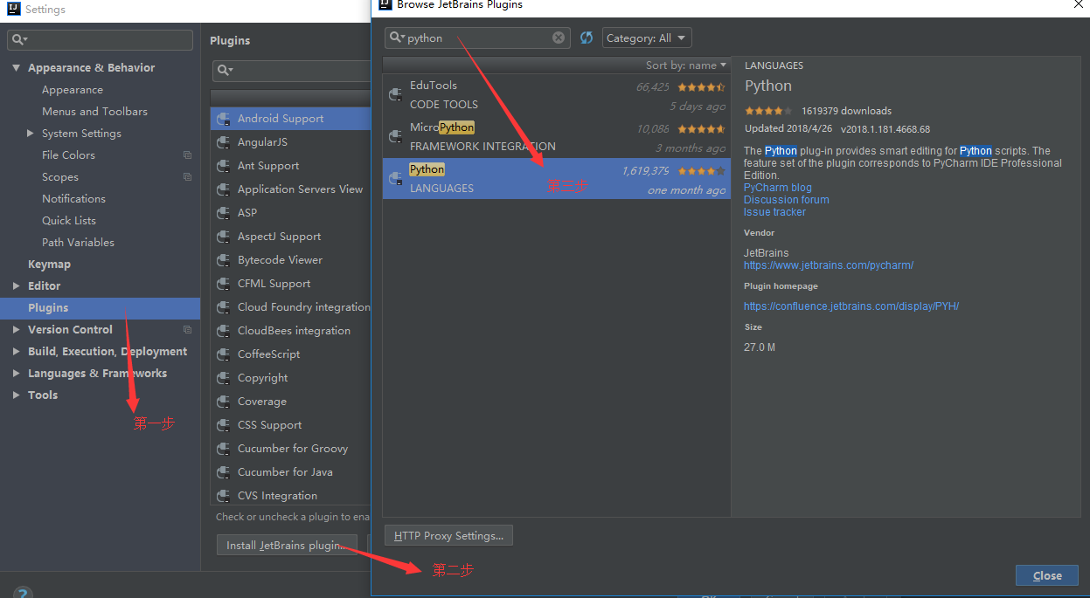Click the plugin icon beside Ant Support
This screenshot has height=598, width=1090.
coord(223,166)
